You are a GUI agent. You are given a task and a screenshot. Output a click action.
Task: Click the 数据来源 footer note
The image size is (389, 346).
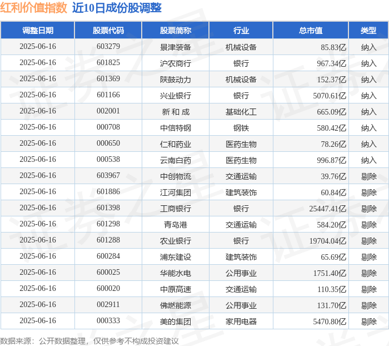[89, 341]
